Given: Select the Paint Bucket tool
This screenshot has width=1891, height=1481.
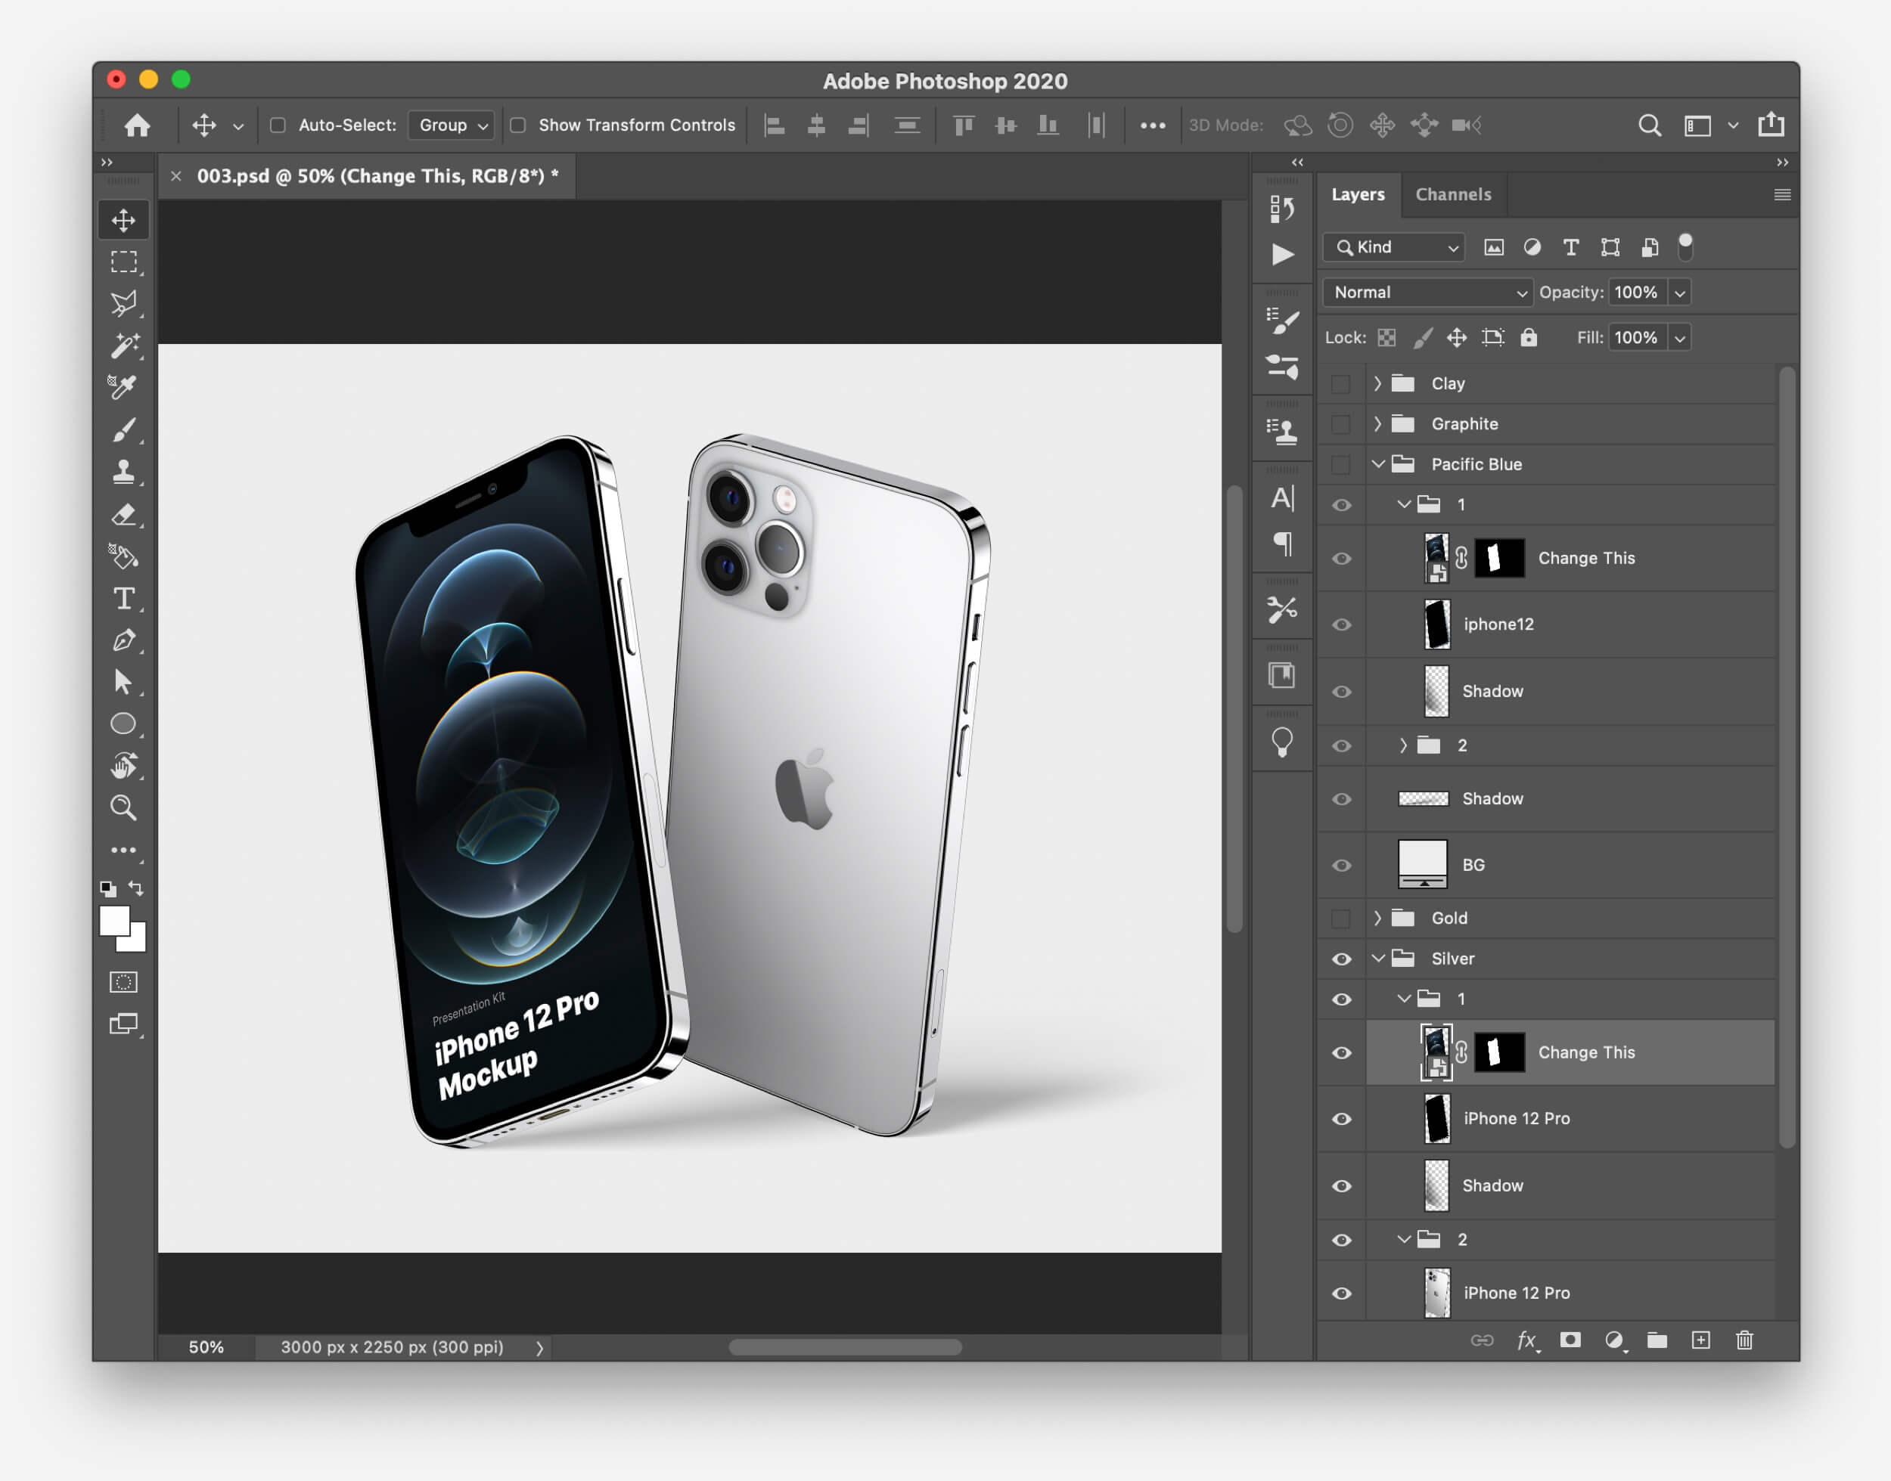Looking at the screenshot, I should [123, 556].
